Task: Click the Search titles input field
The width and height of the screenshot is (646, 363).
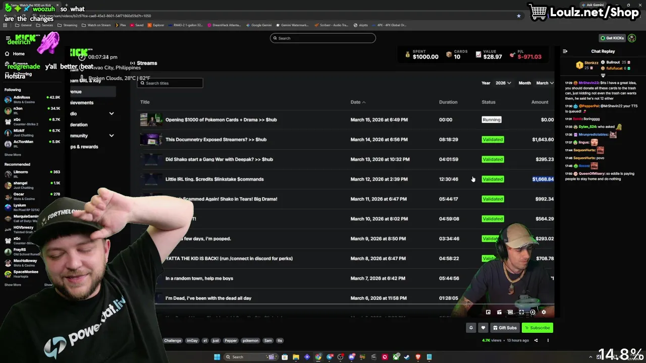Action: (x=170, y=83)
